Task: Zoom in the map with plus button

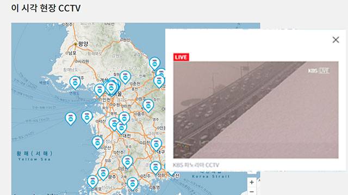Action: (252, 183)
